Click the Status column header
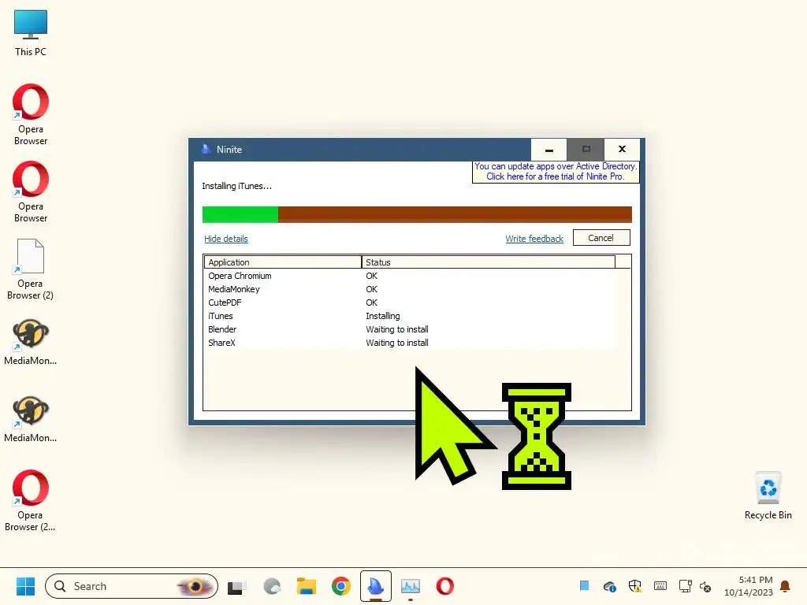Viewport: 807px width, 605px height. click(x=489, y=262)
